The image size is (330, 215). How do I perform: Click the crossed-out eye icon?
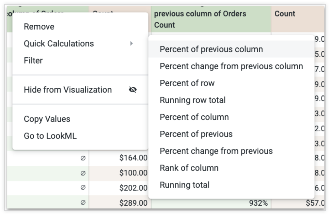133,90
